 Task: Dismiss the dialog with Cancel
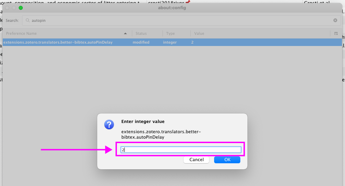(196, 159)
